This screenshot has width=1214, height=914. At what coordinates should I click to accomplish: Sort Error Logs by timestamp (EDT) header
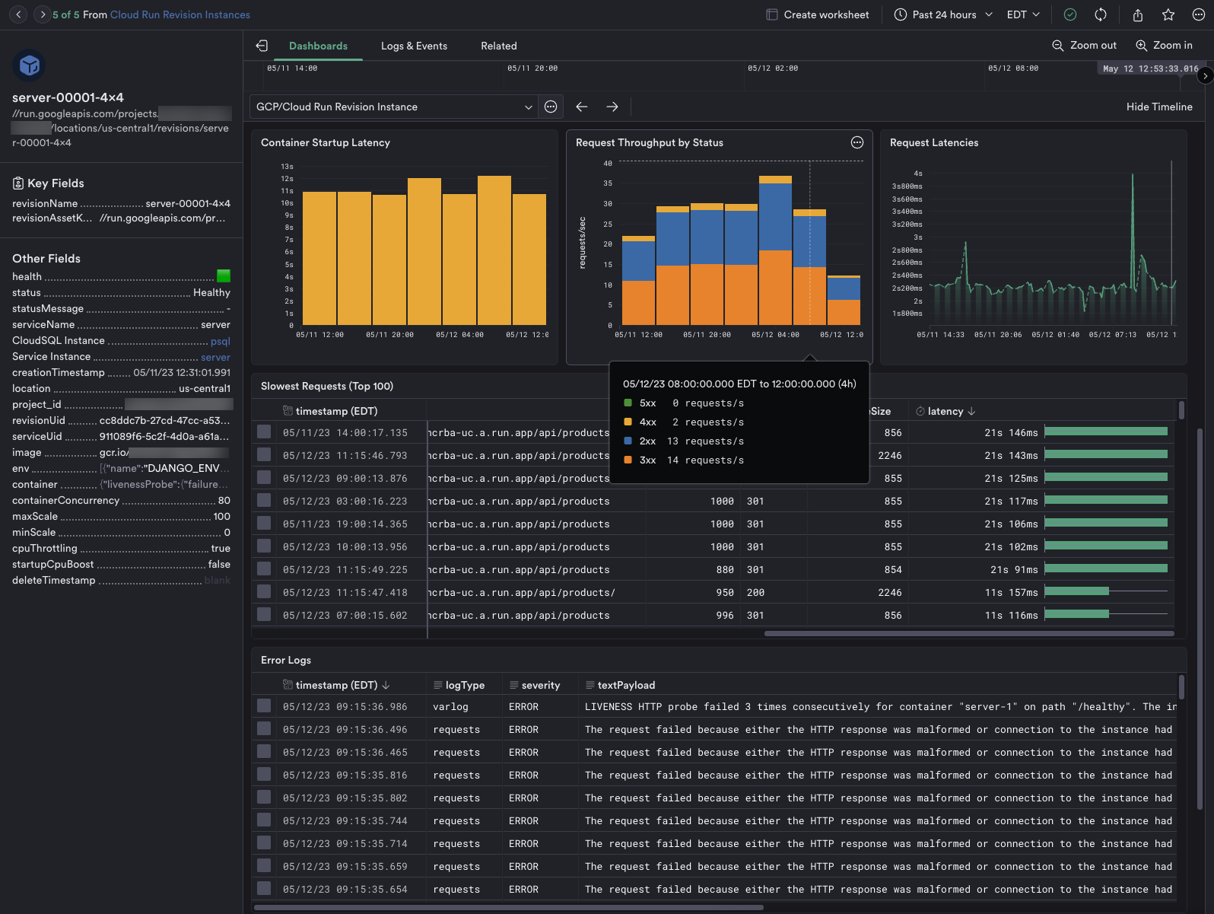click(336, 685)
